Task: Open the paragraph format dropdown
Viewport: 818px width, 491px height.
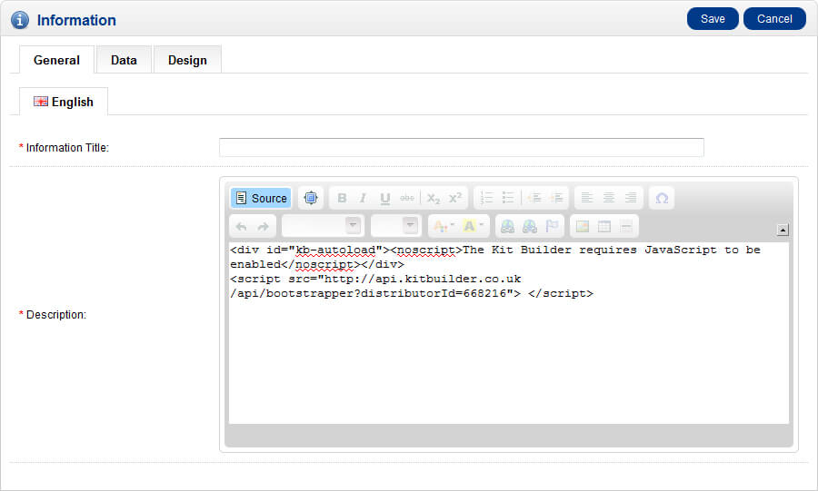Action: pos(322,226)
